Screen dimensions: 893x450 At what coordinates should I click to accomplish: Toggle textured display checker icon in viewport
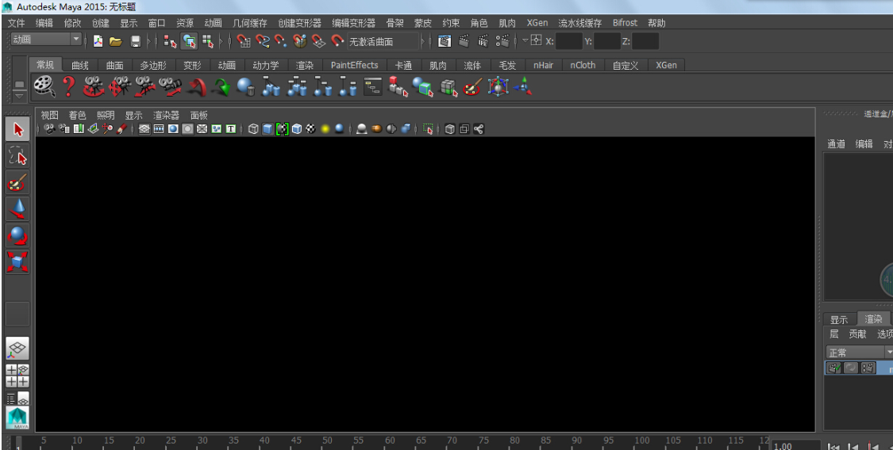click(x=310, y=129)
